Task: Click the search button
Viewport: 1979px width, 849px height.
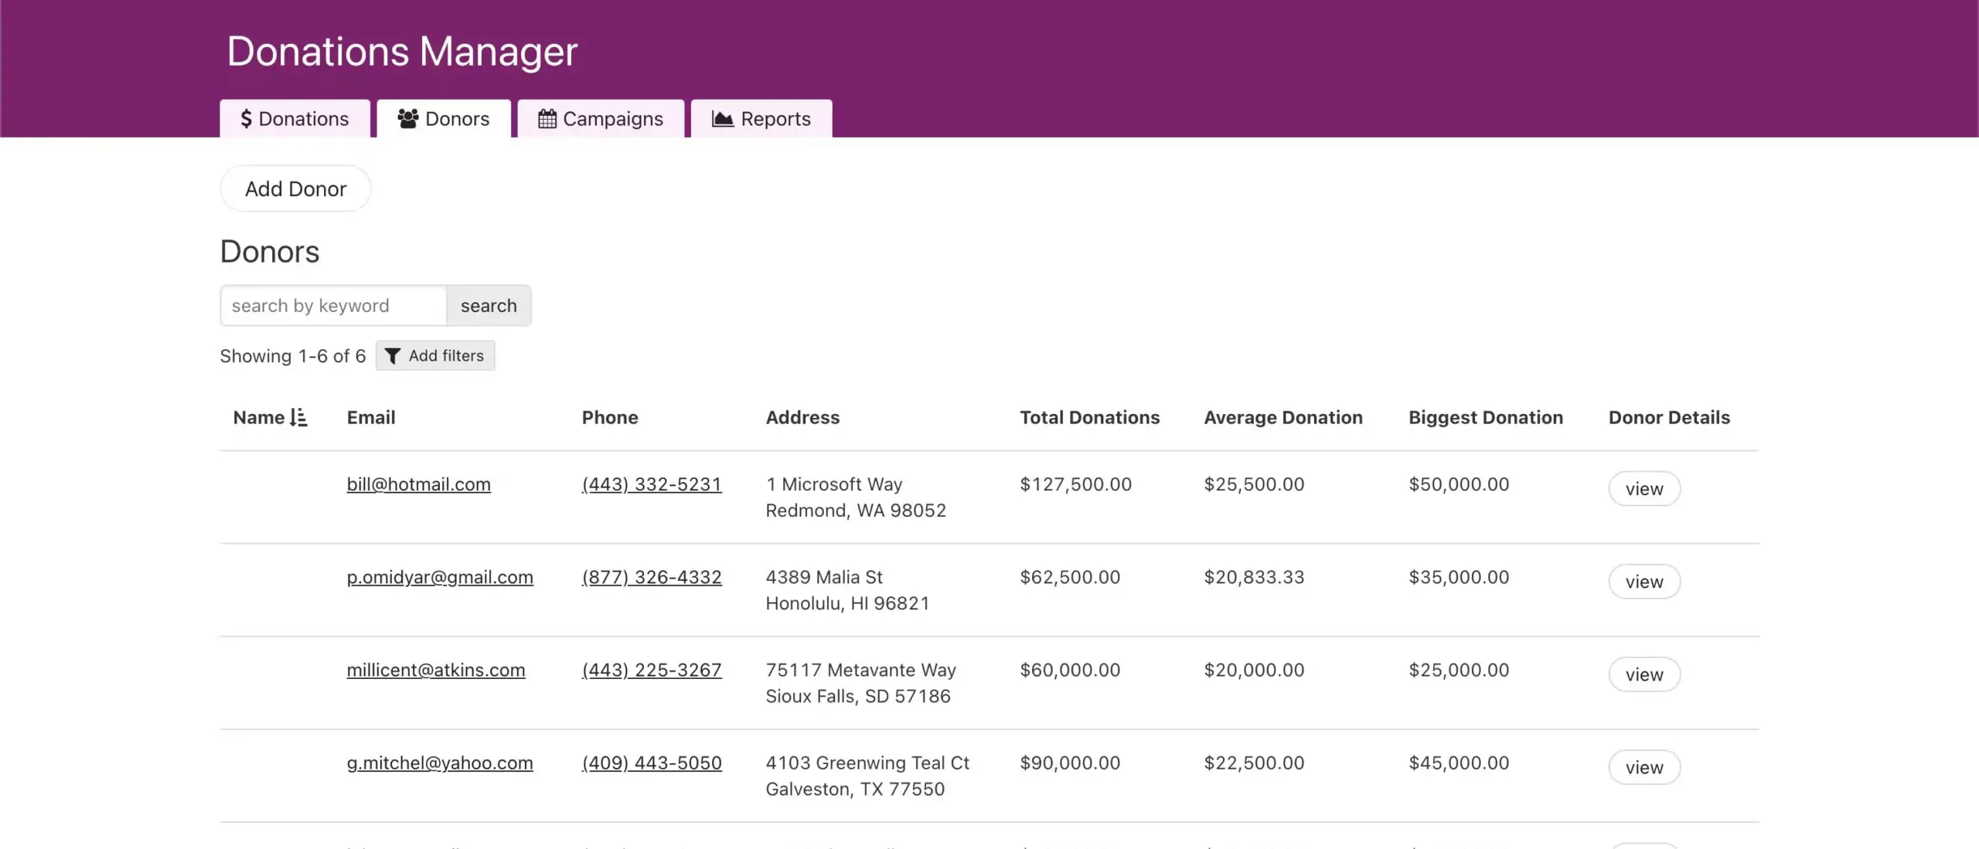Action: click(x=489, y=306)
